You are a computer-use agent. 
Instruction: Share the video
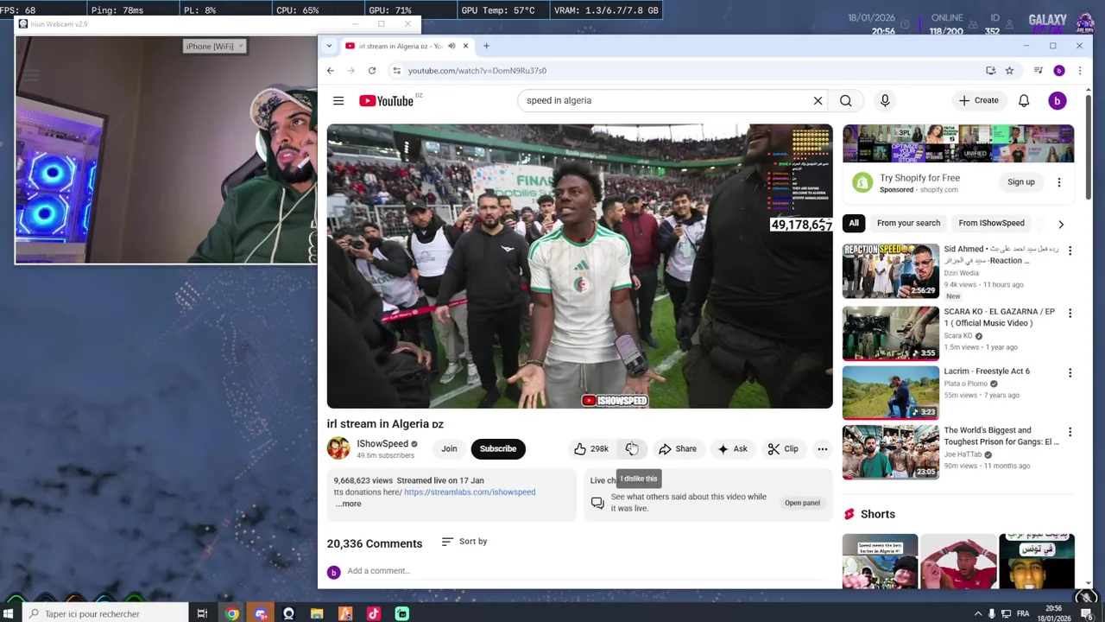[677, 448]
